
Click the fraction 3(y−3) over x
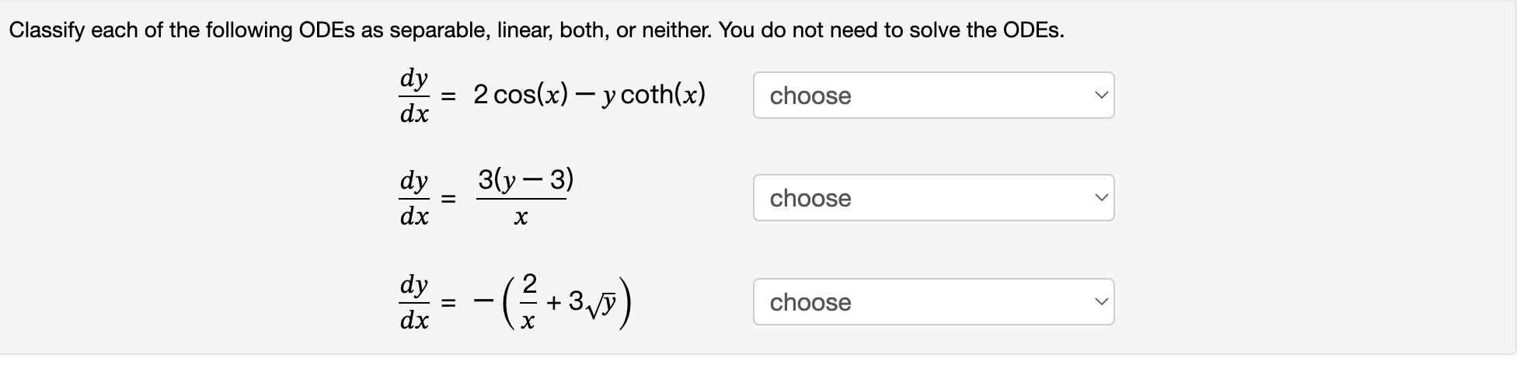(524, 199)
